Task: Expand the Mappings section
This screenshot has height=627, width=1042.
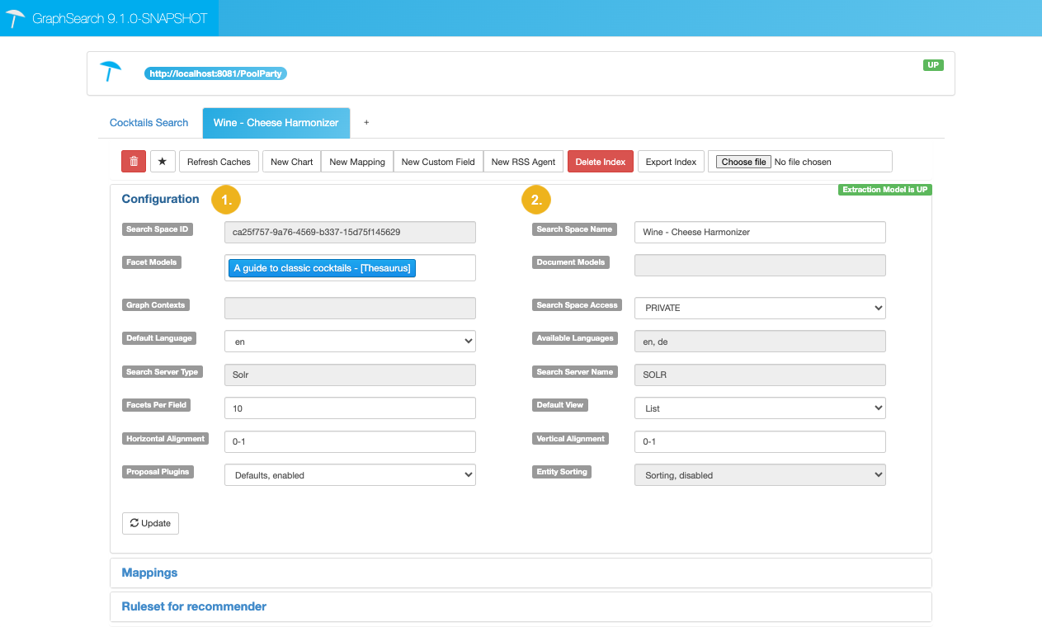Action: [x=149, y=573]
